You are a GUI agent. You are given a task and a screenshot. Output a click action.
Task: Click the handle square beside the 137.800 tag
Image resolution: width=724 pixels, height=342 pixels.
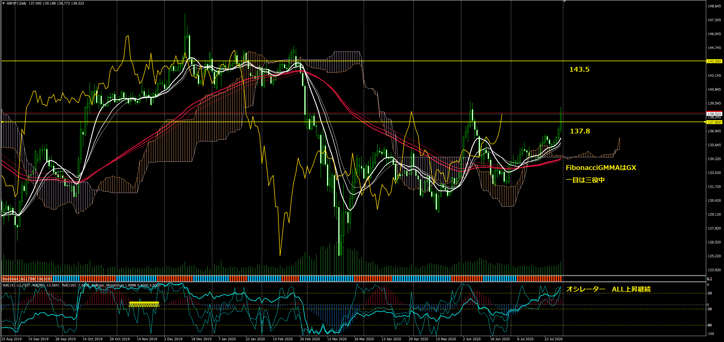point(705,122)
